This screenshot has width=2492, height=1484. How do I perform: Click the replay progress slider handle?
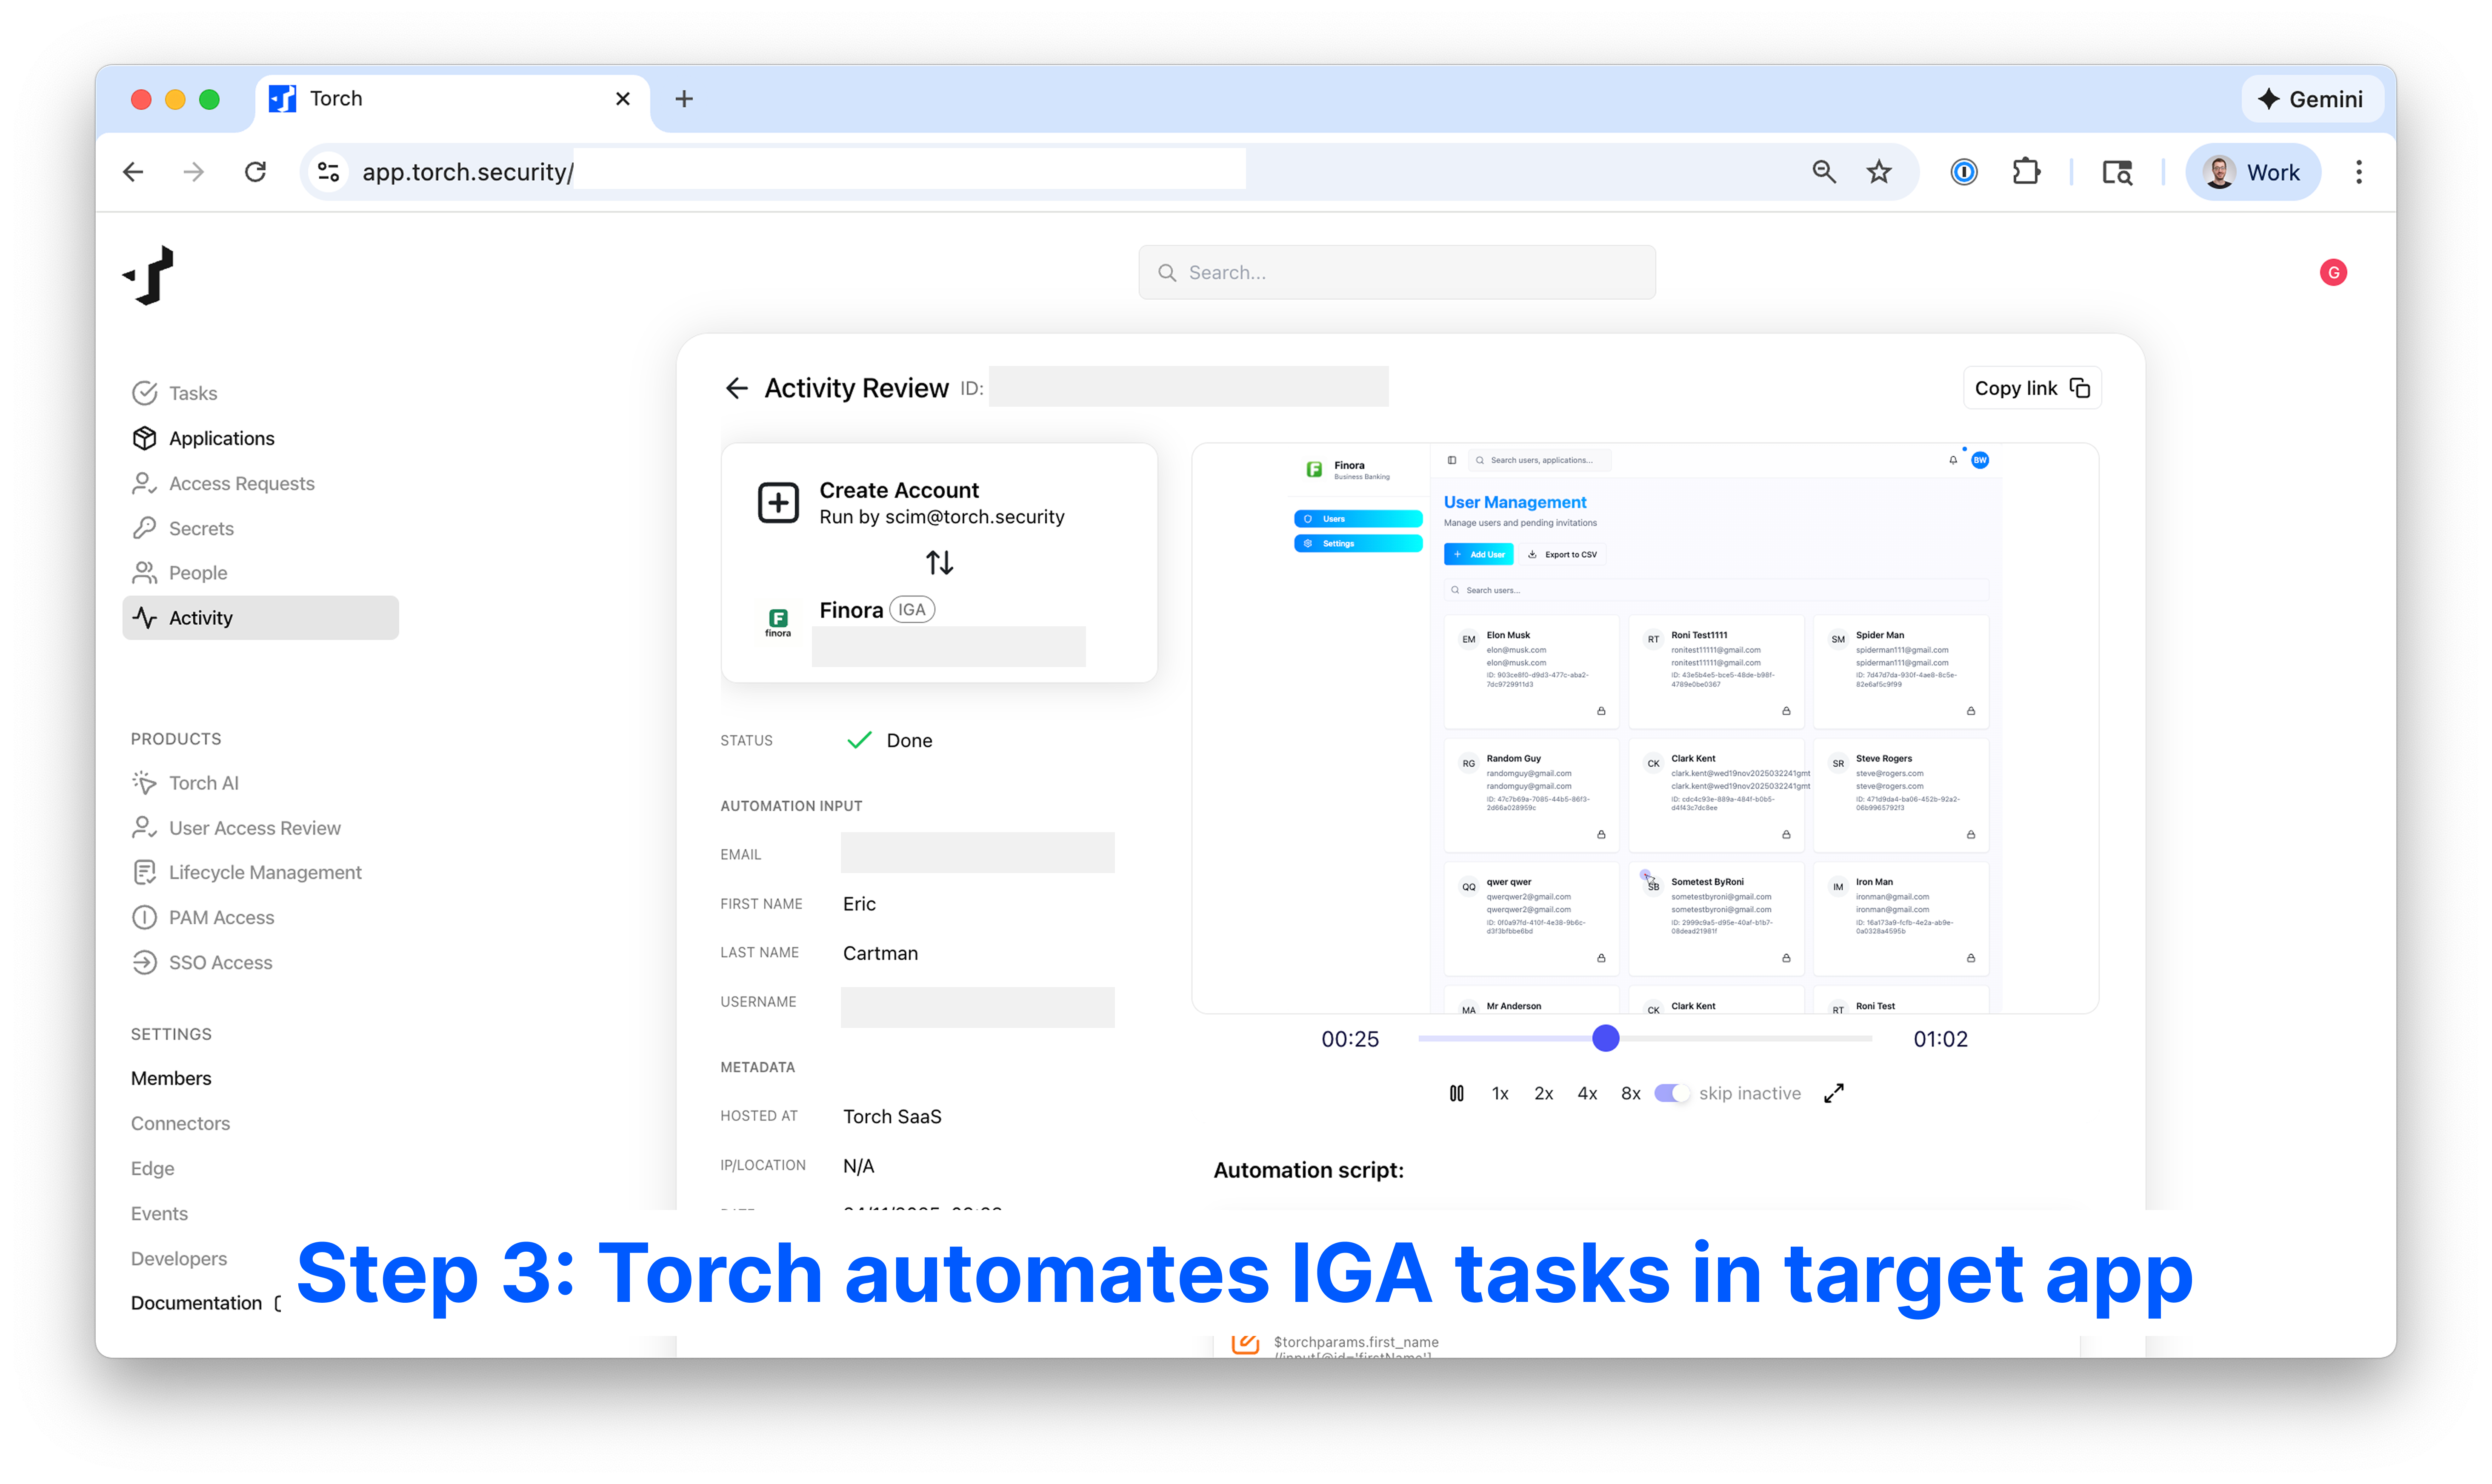(x=1605, y=1038)
